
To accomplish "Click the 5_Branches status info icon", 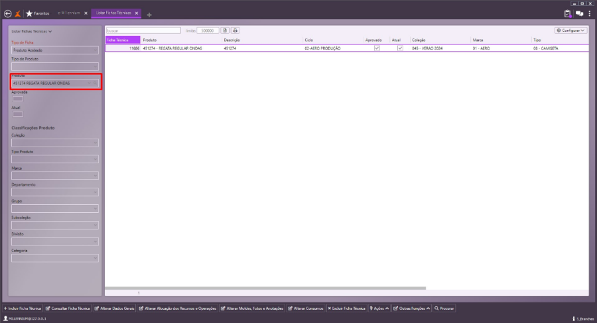I will 574,319.
